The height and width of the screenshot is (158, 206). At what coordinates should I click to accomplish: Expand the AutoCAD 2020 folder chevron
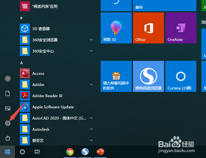[x=91, y=118]
